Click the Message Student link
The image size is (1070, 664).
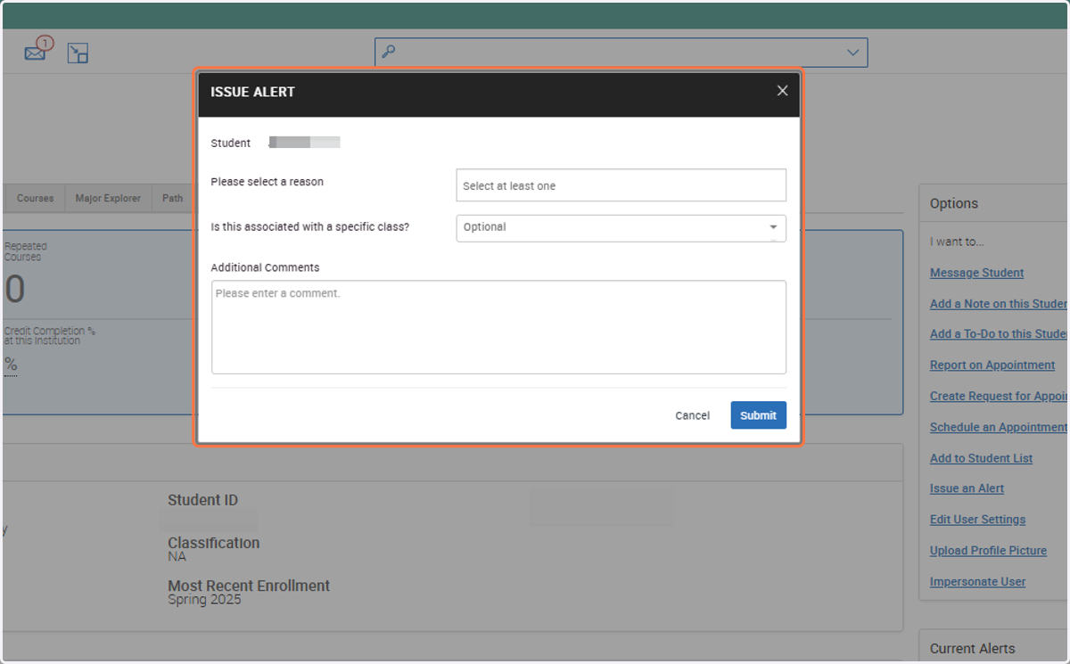(976, 273)
